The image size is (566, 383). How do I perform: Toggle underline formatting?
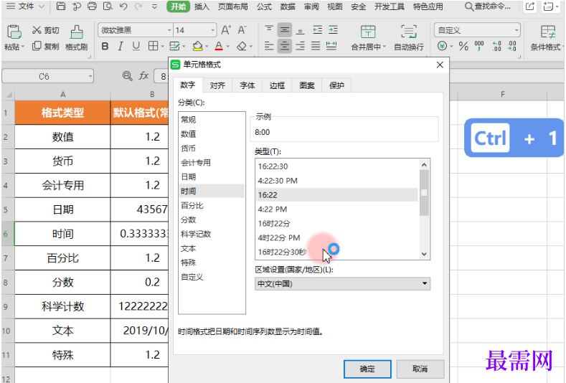[136, 47]
